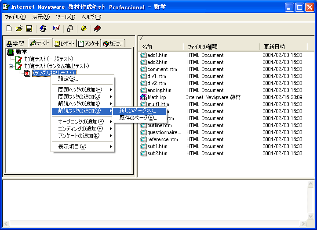Select 既存のページ(E)... submenu item
317x230 pixels.
[x=139, y=118]
